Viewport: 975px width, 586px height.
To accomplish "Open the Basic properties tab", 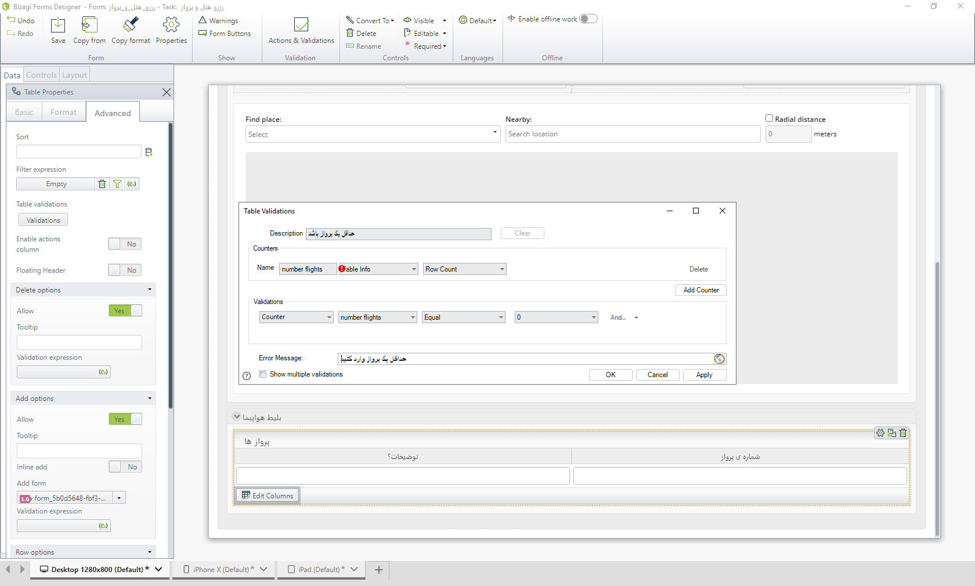I will [x=24, y=112].
